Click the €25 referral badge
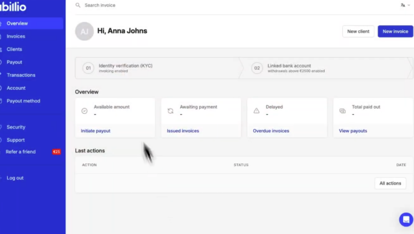The width and height of the screenshot is (414, 234). [x=56, y=152]
